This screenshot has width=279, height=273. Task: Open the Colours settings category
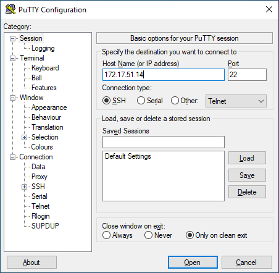point(42,147)
